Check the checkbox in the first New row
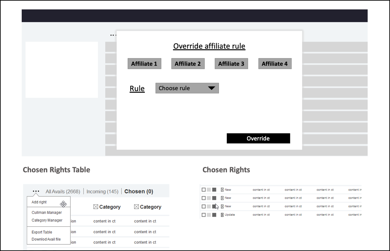390x251 pixels. pyautogui.click(x=204, y=190)
